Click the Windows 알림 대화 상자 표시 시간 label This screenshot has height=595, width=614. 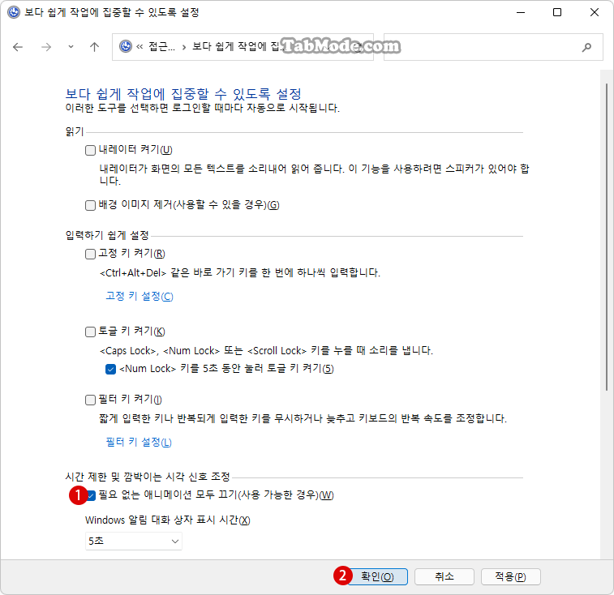[168, 520]
